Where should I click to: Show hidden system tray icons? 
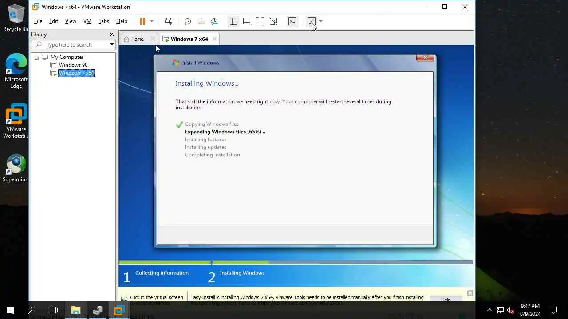489,310
